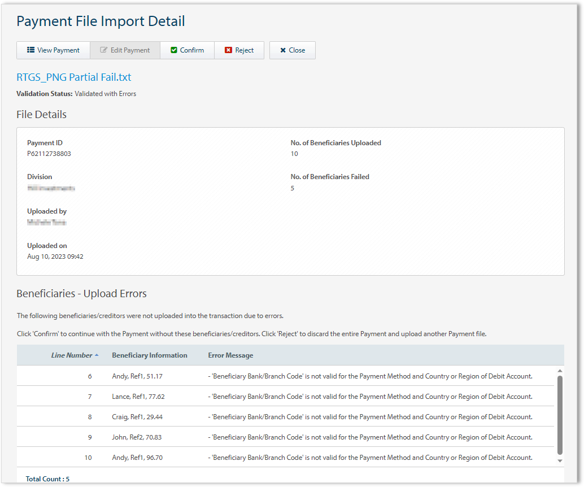584x487 pixels.
Task: Sort table by Line Number column header
Action: (71, 355)
